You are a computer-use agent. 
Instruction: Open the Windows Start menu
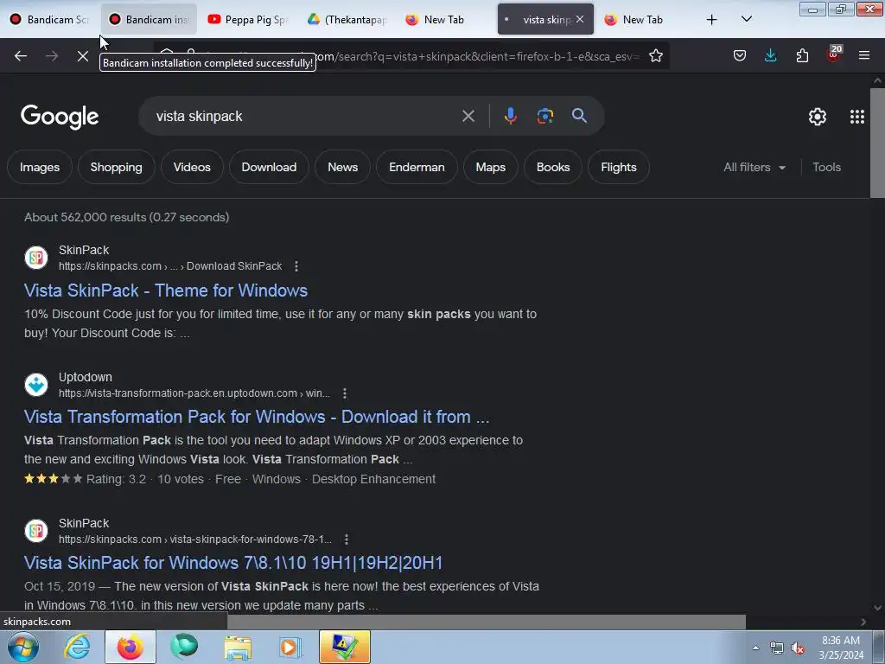tap(23, 647)
